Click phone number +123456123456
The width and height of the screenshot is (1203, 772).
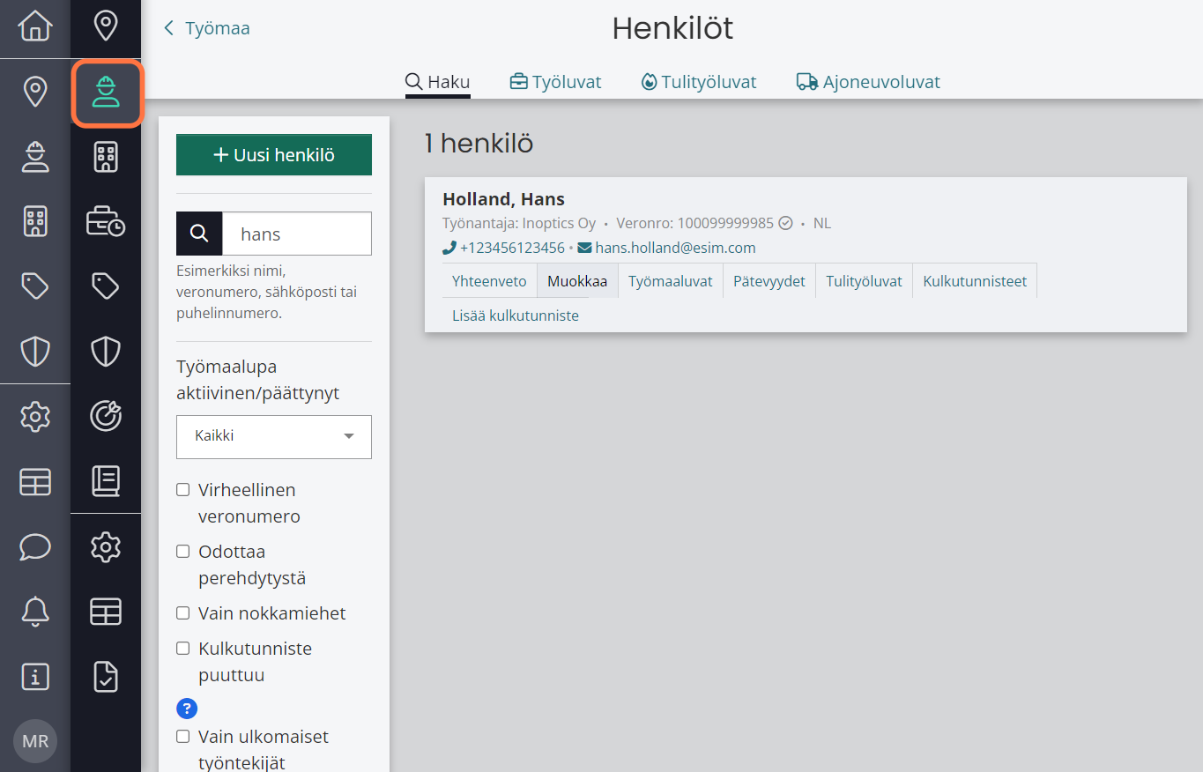pos(512,248)
